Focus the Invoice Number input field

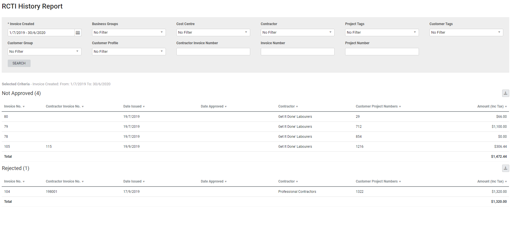tap(297, 52)
